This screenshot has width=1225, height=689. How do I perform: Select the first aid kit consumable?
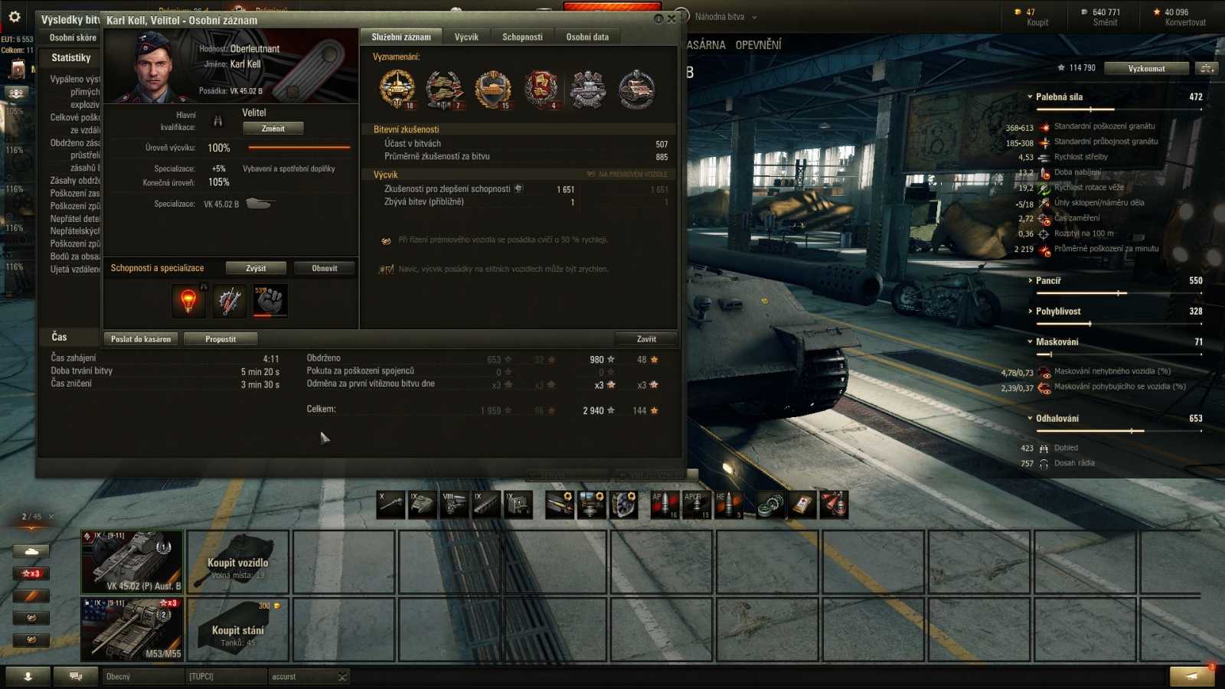(x=802, y=505)
